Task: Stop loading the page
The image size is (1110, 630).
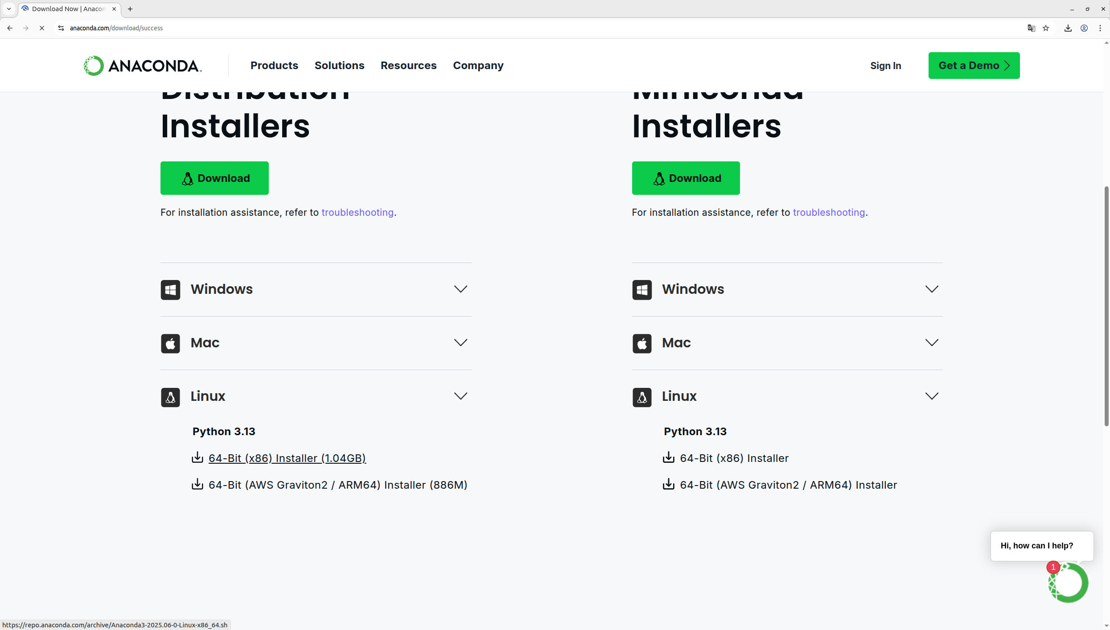Action: tap(42, 28)
